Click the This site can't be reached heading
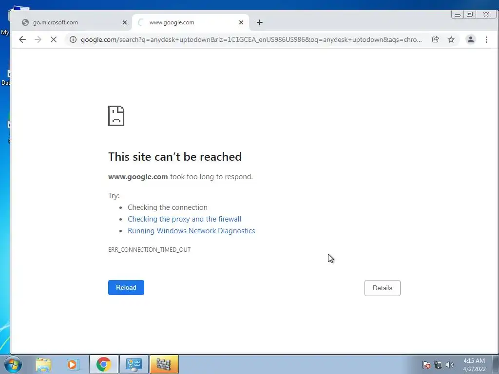The image size is (499, 374). click(x=175, y=157)
